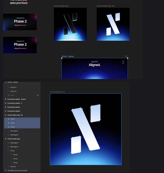Click the Alephium logo mark in the banner corner
This screenshot has width=164, height=173.
pos(123,62)
